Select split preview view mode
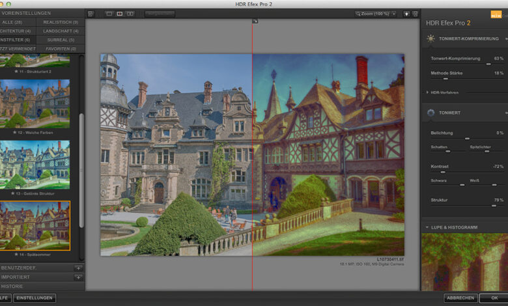 120,14
